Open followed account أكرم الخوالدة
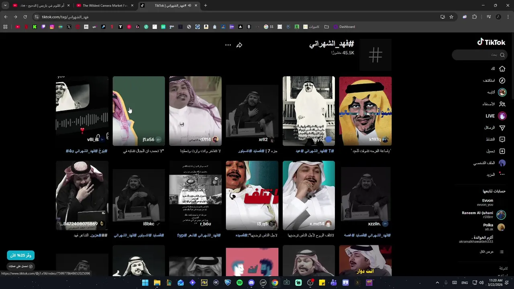Screen dimensions: 514x289 [476, 240]
